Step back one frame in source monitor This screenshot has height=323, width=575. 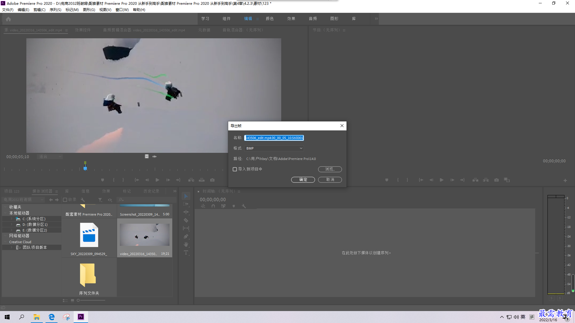click(147, 180)
